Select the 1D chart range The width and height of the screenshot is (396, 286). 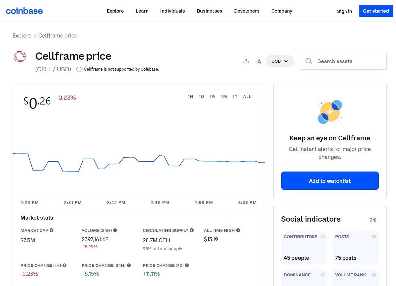[x=201, y=97]
